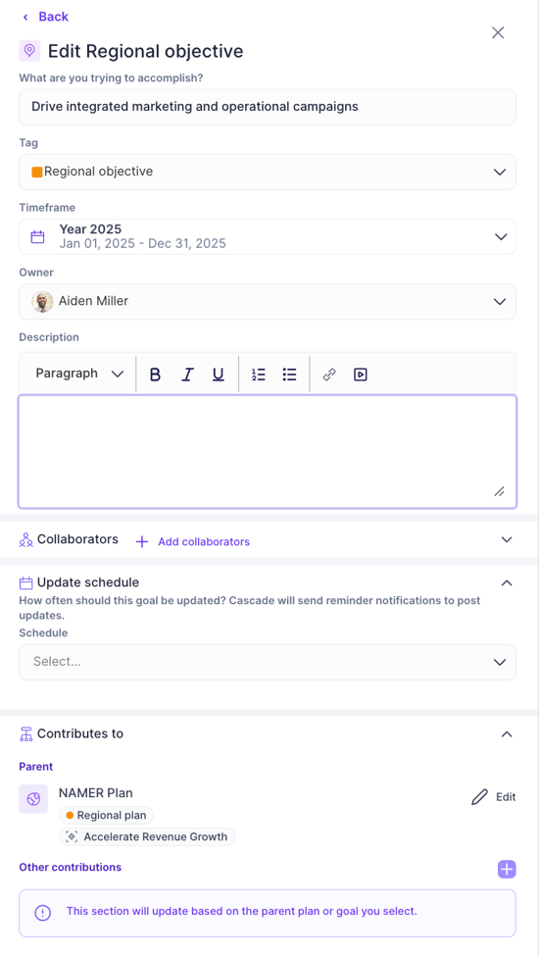Open the Tag dropdown showing Regional objective

[x=268, y=172]
